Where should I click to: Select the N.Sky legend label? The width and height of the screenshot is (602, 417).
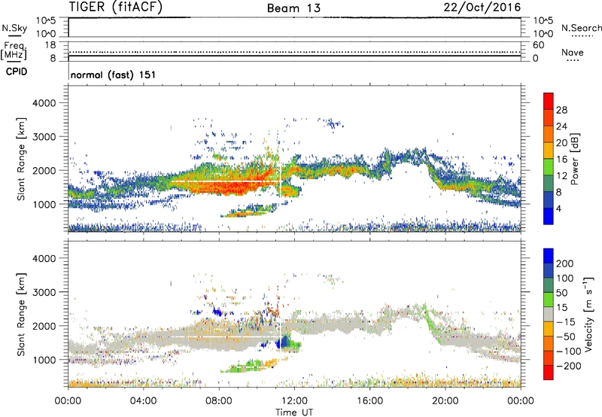pyautogui.click(x=14, y=28)
